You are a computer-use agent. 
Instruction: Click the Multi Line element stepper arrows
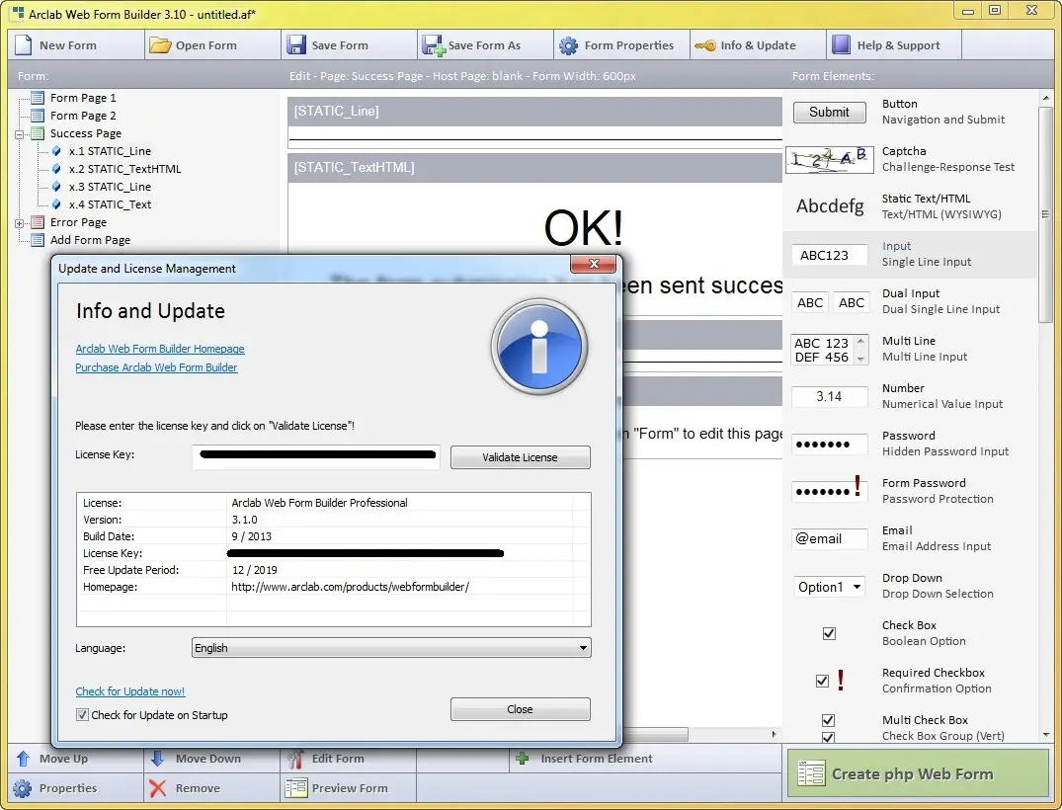click(x=860, y=350)
